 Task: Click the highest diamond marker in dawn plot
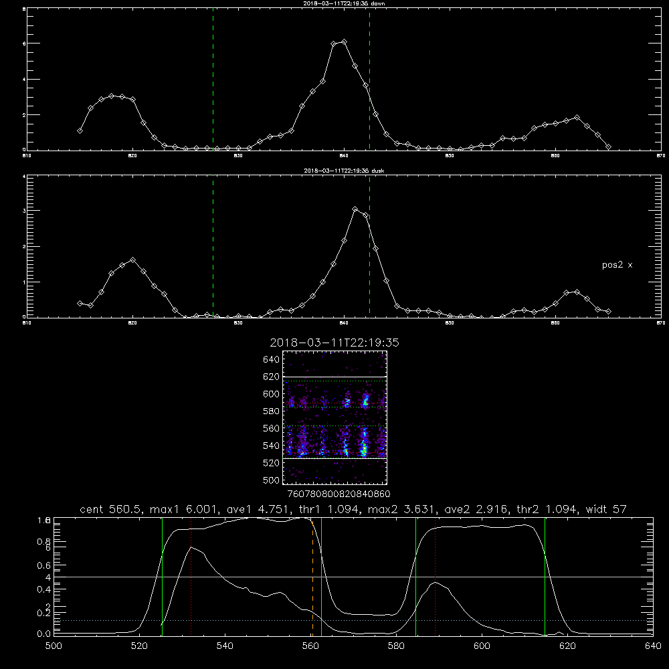pyautogui.click(x=345, y=41)
